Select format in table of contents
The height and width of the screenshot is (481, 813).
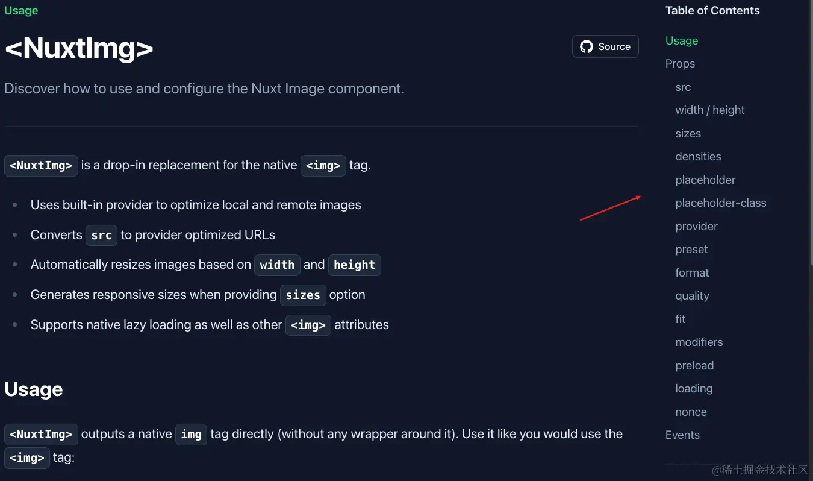(x=692, y=272)
